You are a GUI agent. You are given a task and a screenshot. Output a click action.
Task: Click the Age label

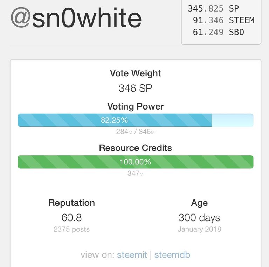pos(199,203)
